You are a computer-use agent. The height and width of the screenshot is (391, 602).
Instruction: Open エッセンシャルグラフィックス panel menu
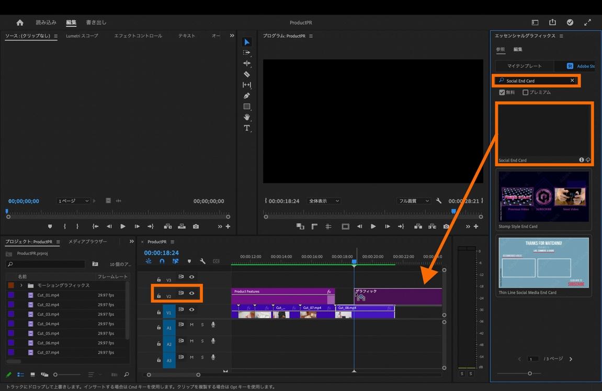coord(561,36)
